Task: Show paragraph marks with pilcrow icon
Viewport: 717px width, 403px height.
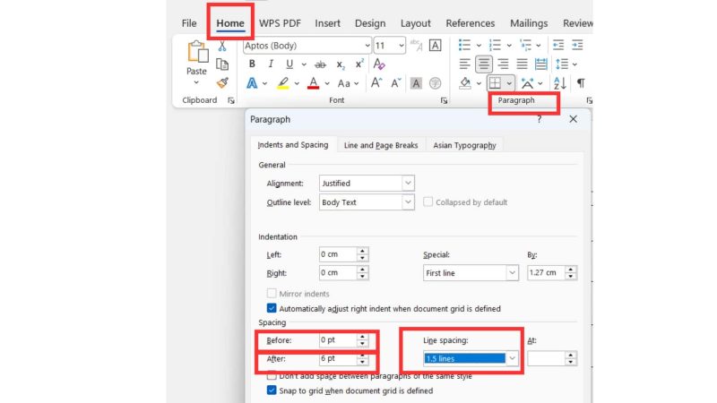Action: point(581,83)
